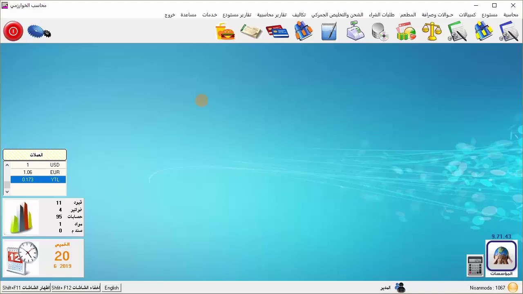Image resolution: width=523 pixels, height=294 pixels.
Task: Open the مستودع menu
Action: [489, 15]
